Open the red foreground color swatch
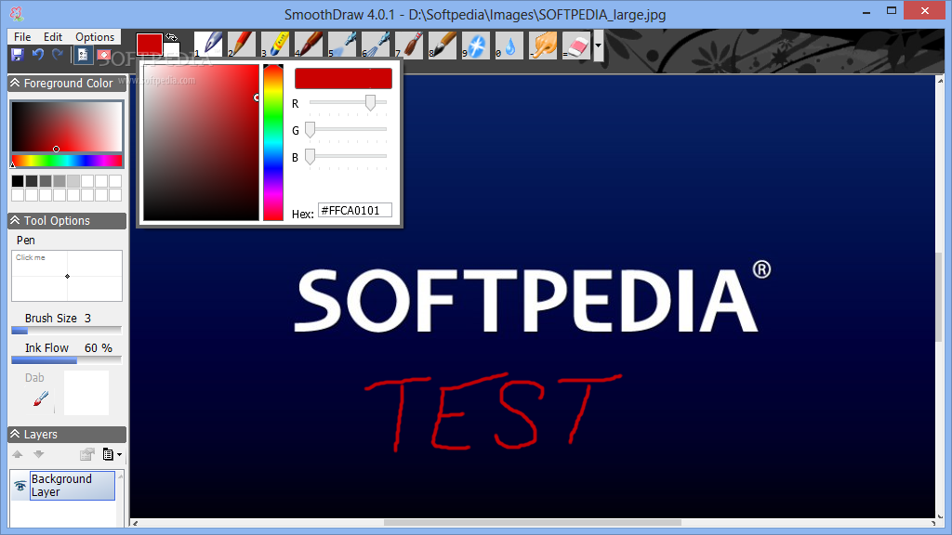This screenshot has height=535, width=952. (149, 45)
